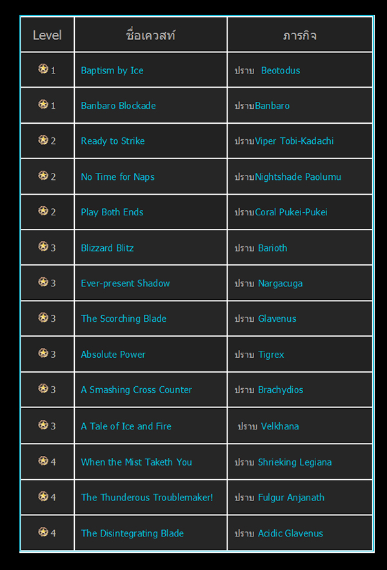Click the Viper Tobi-Kadachi monster link
Image resolution: width=387 pixels, height=570 pixels.
point(294,141)
